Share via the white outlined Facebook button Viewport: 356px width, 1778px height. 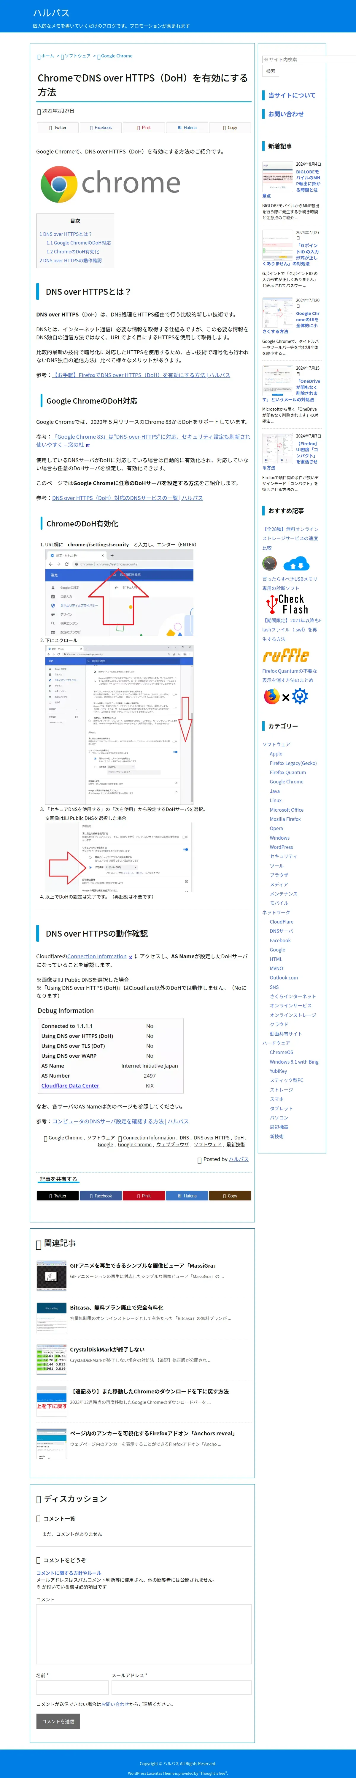(101, 128)
